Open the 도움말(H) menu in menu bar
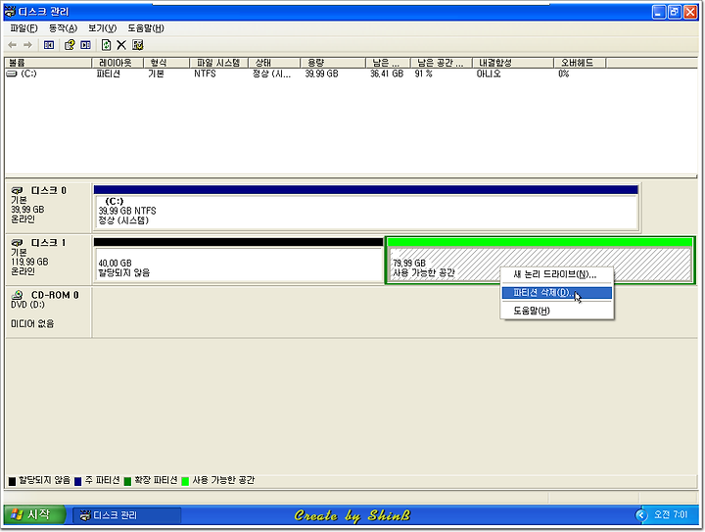Screen dimensions: 705x532 click(146, 28)
